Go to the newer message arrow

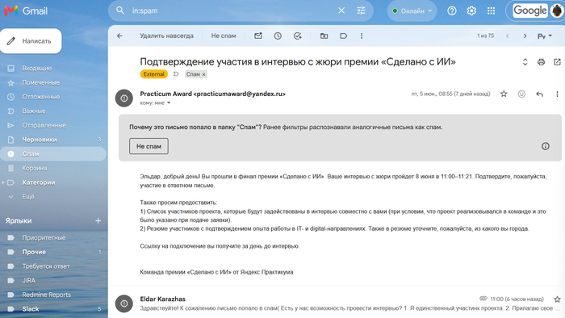(x=508, y=36)
